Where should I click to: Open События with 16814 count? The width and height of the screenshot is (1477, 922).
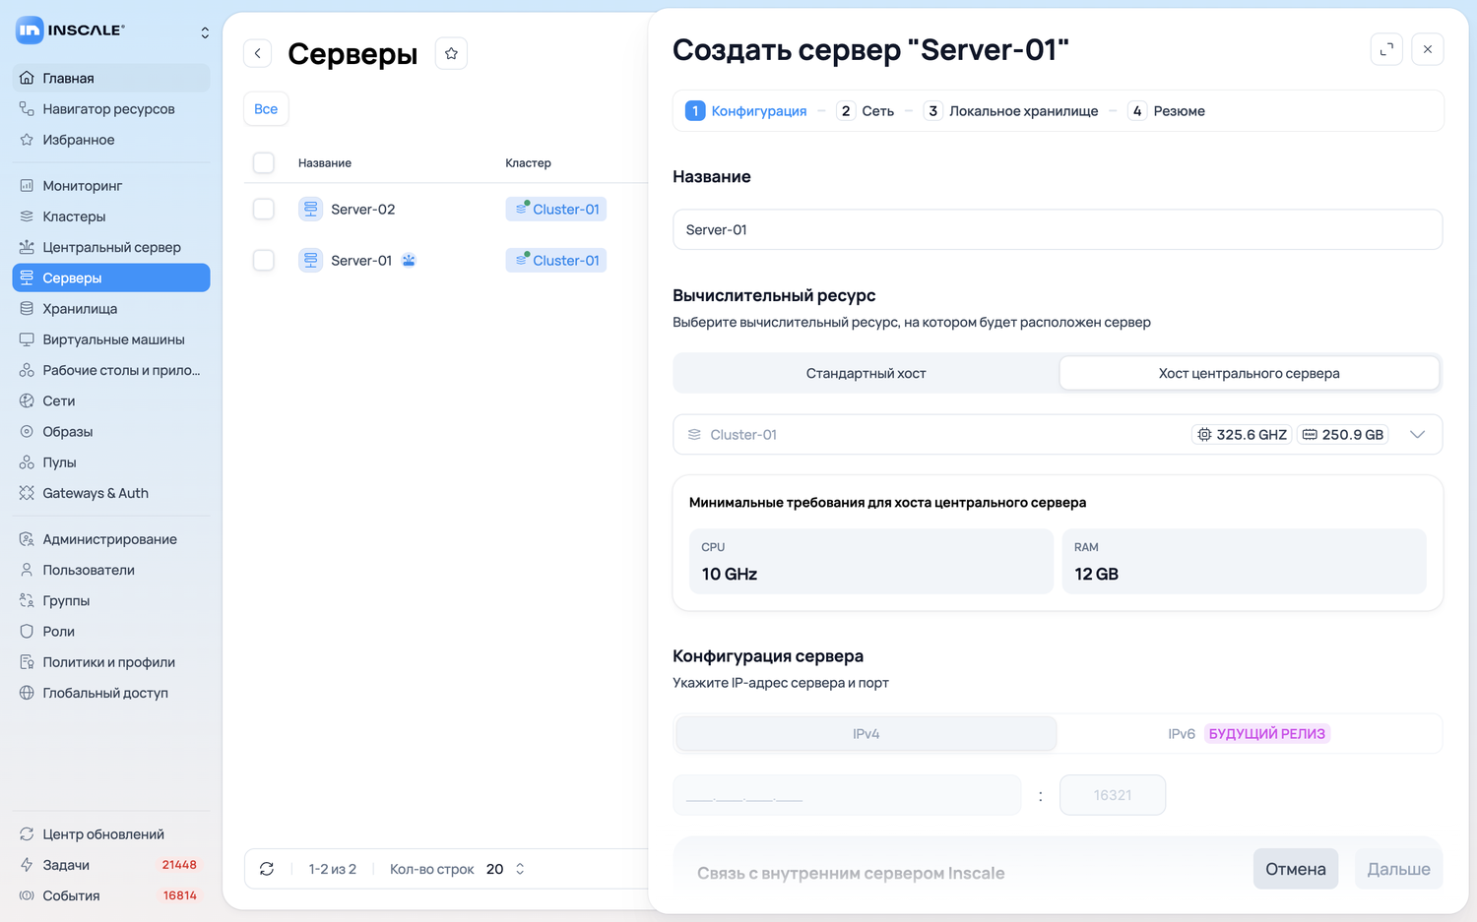[x=111, y=895]
